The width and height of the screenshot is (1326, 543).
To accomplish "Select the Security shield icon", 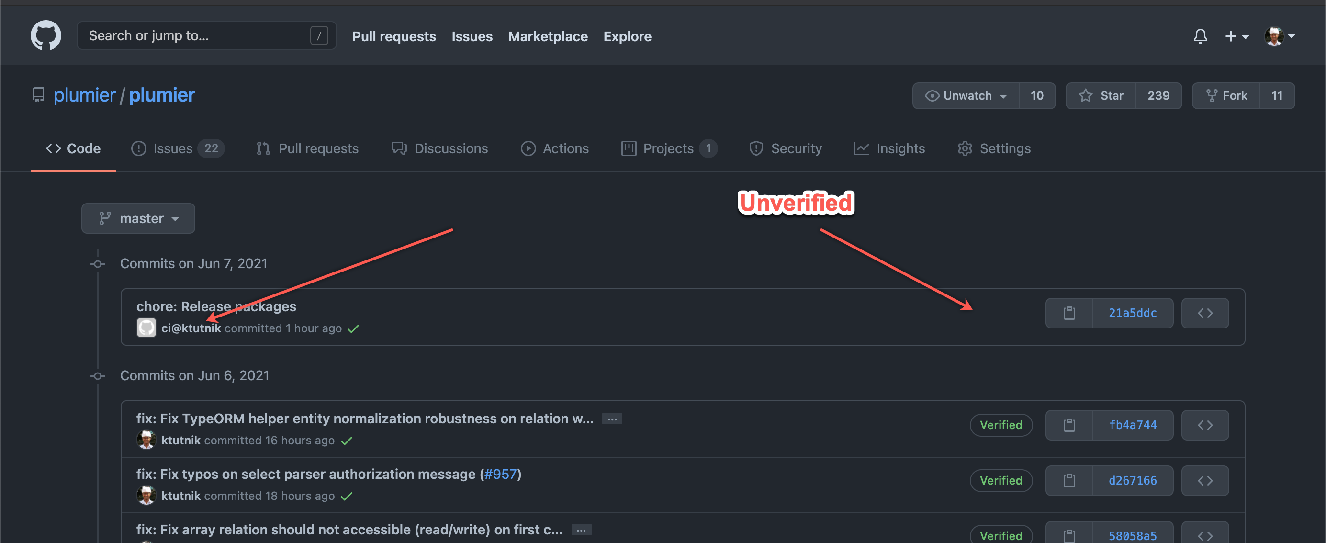I will 756,148.
